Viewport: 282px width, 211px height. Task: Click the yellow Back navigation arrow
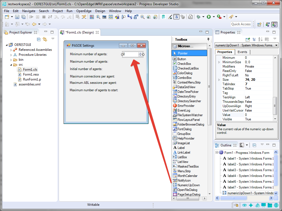tap(34, 24)
